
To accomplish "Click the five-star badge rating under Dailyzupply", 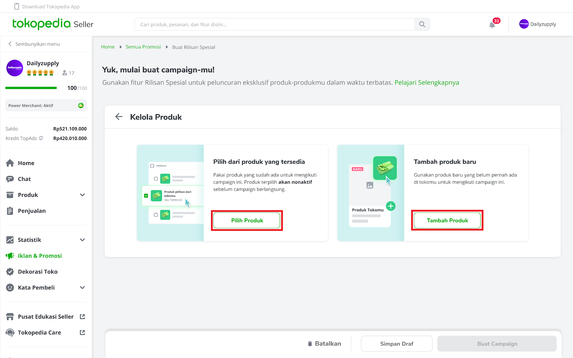I will click(x=40, y=73).
